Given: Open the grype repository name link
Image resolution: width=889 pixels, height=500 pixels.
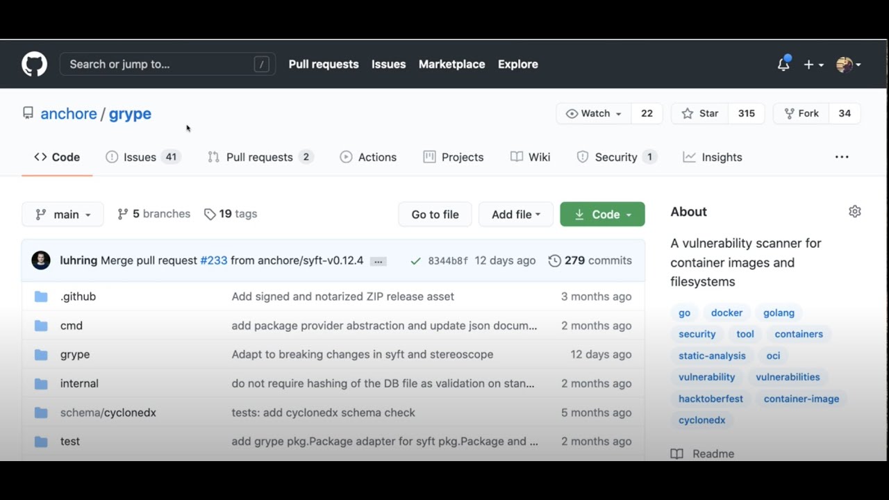Looking at the screenshot, I should coord(130,114).
